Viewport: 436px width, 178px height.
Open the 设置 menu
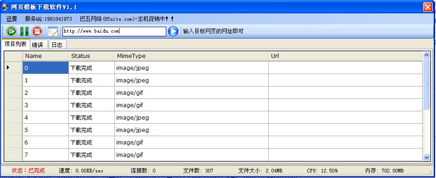11,19
